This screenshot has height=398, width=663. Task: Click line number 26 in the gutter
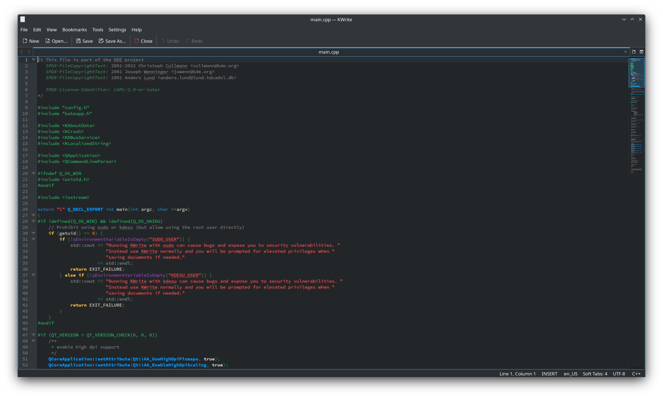25,209
